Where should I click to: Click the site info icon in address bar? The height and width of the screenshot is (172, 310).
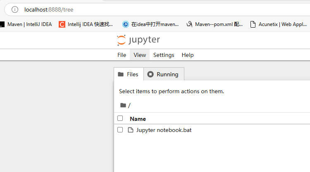coord(15,9)
